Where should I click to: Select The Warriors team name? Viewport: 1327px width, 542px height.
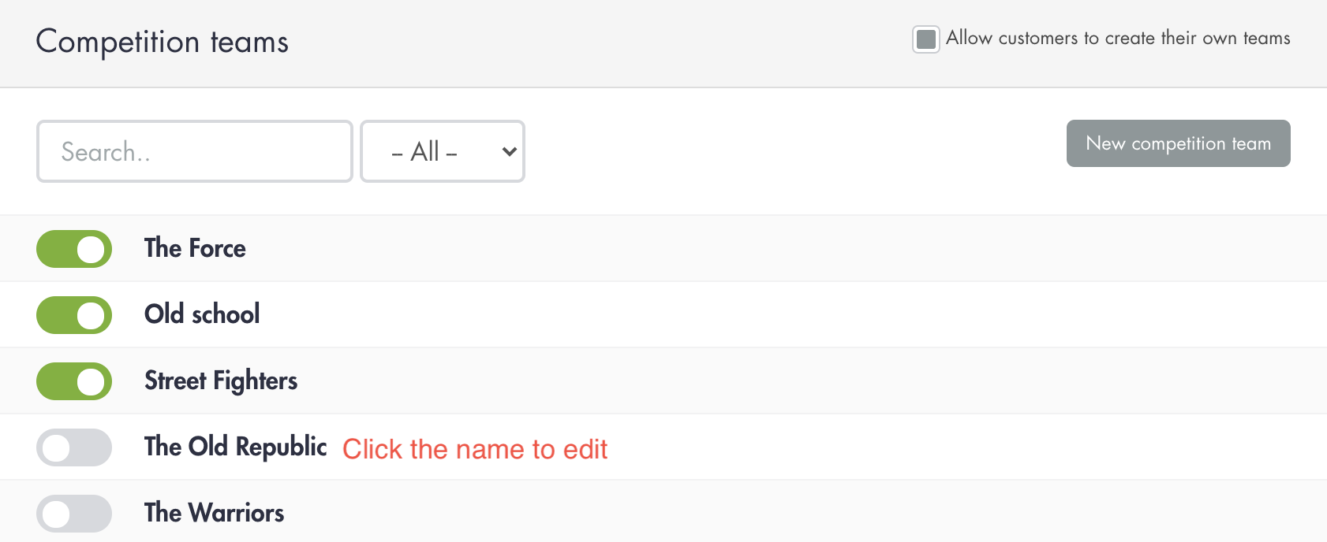click(x=214, y=513)
